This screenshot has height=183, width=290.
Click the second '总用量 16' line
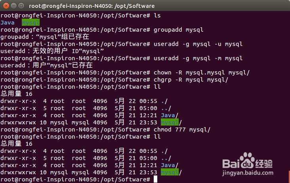17,144
